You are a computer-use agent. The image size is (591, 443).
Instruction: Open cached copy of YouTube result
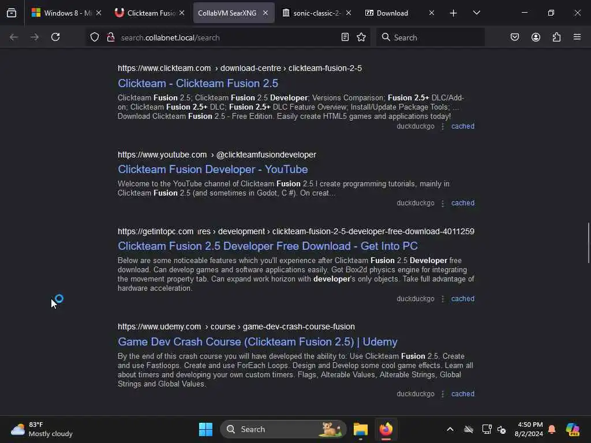tap(463, 202)
